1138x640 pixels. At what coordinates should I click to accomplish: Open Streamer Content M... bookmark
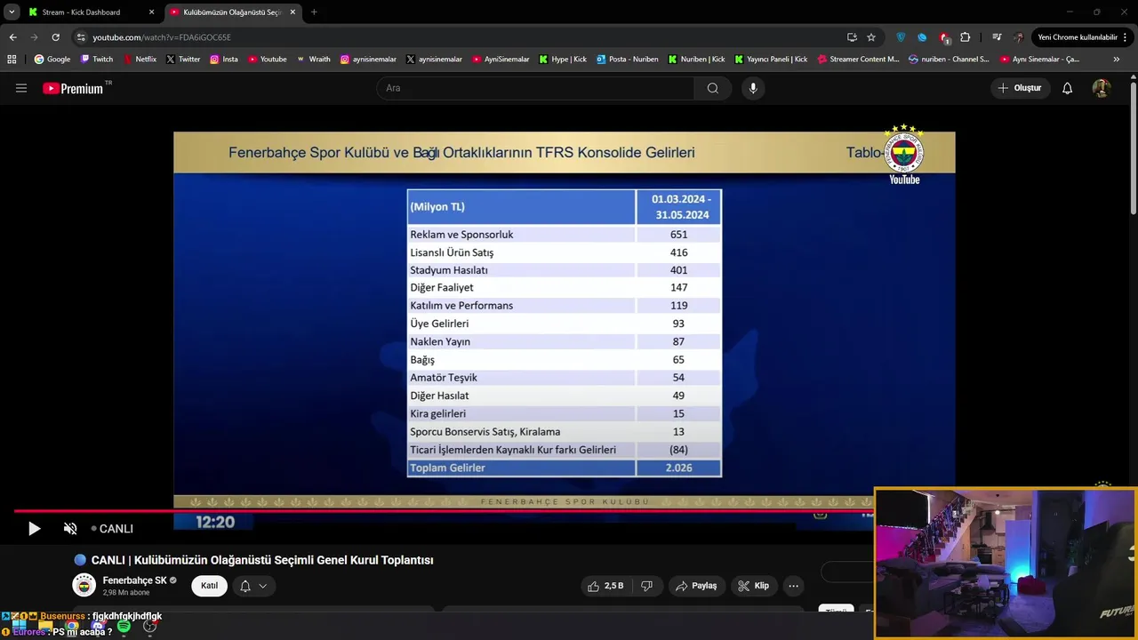coord(858,60)
